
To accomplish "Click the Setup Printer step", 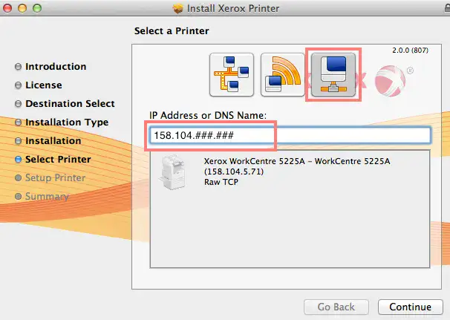I will tap(50, 178).
